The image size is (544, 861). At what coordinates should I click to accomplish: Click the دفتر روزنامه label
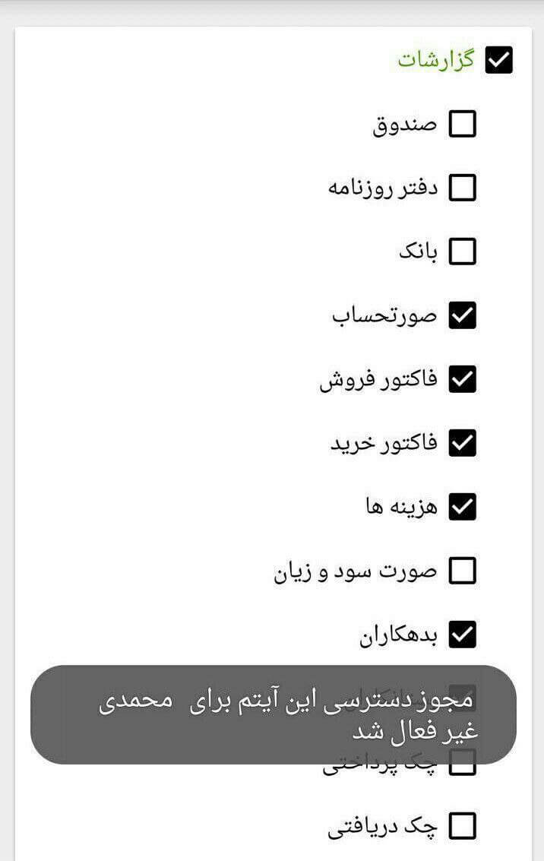383,188
